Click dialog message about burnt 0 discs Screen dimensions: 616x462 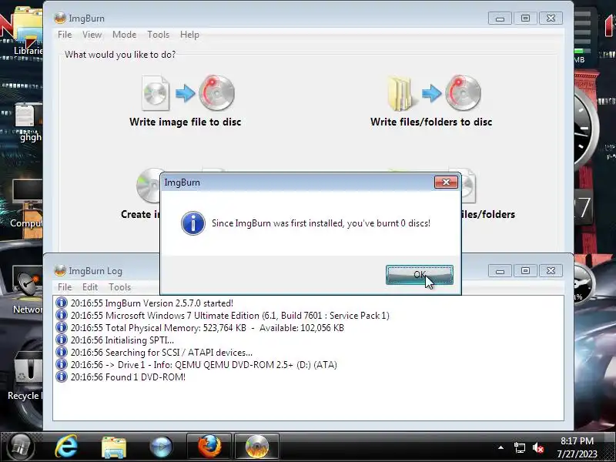(x=321, y=223)
